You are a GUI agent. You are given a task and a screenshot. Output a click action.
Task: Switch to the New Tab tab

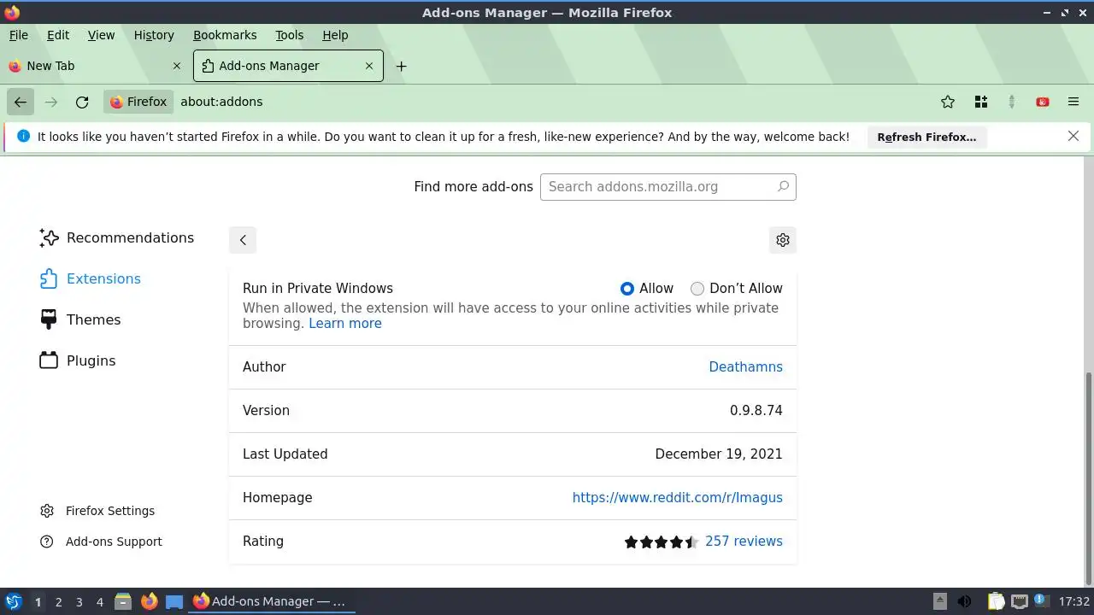94,66
